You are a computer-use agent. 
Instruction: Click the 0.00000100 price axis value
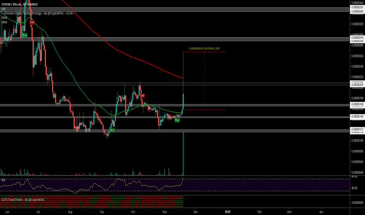(x=357, y=140)
